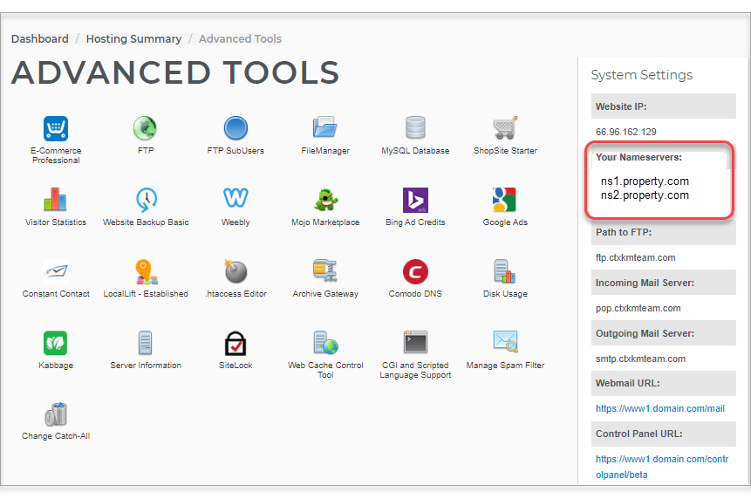This screenshot has height=499, width=751.
Task: Open LocalLift - Established icon
Action: coord(146,271)
